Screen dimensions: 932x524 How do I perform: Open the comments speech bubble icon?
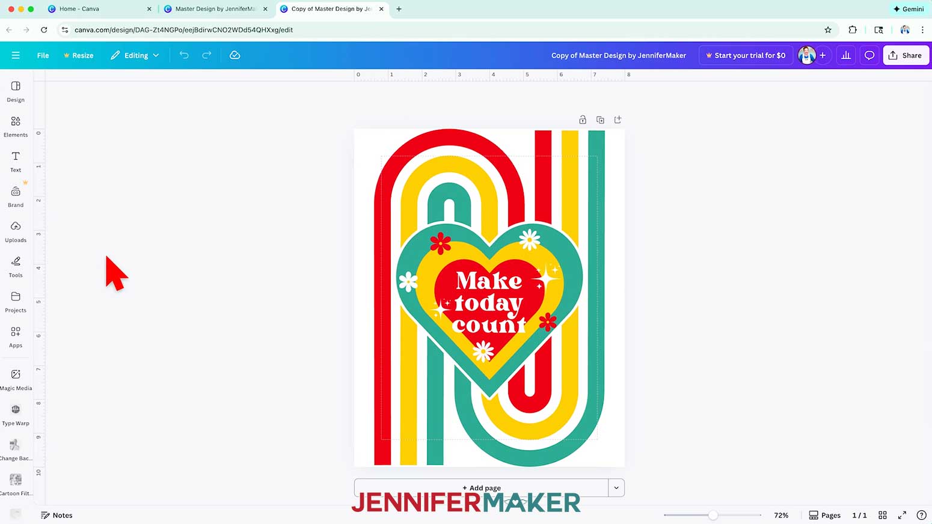point(869,55)
